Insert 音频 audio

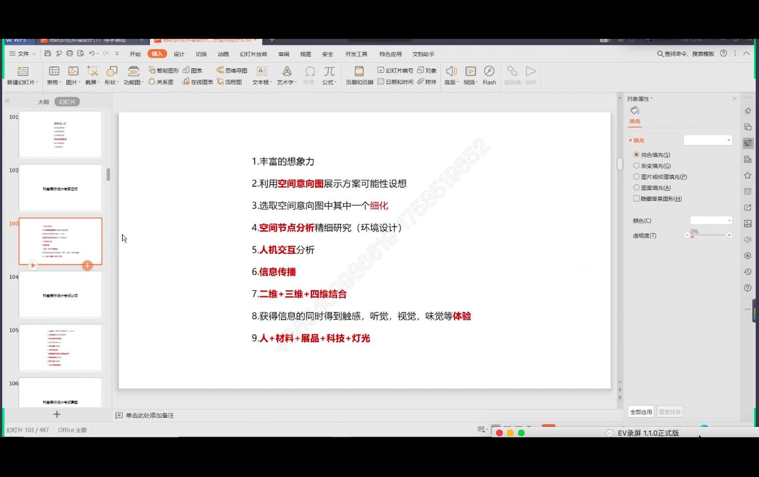[451, 75]
